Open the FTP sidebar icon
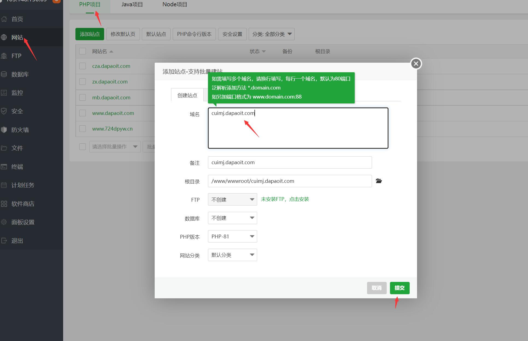The image size is (528, 341). (4, 56)
